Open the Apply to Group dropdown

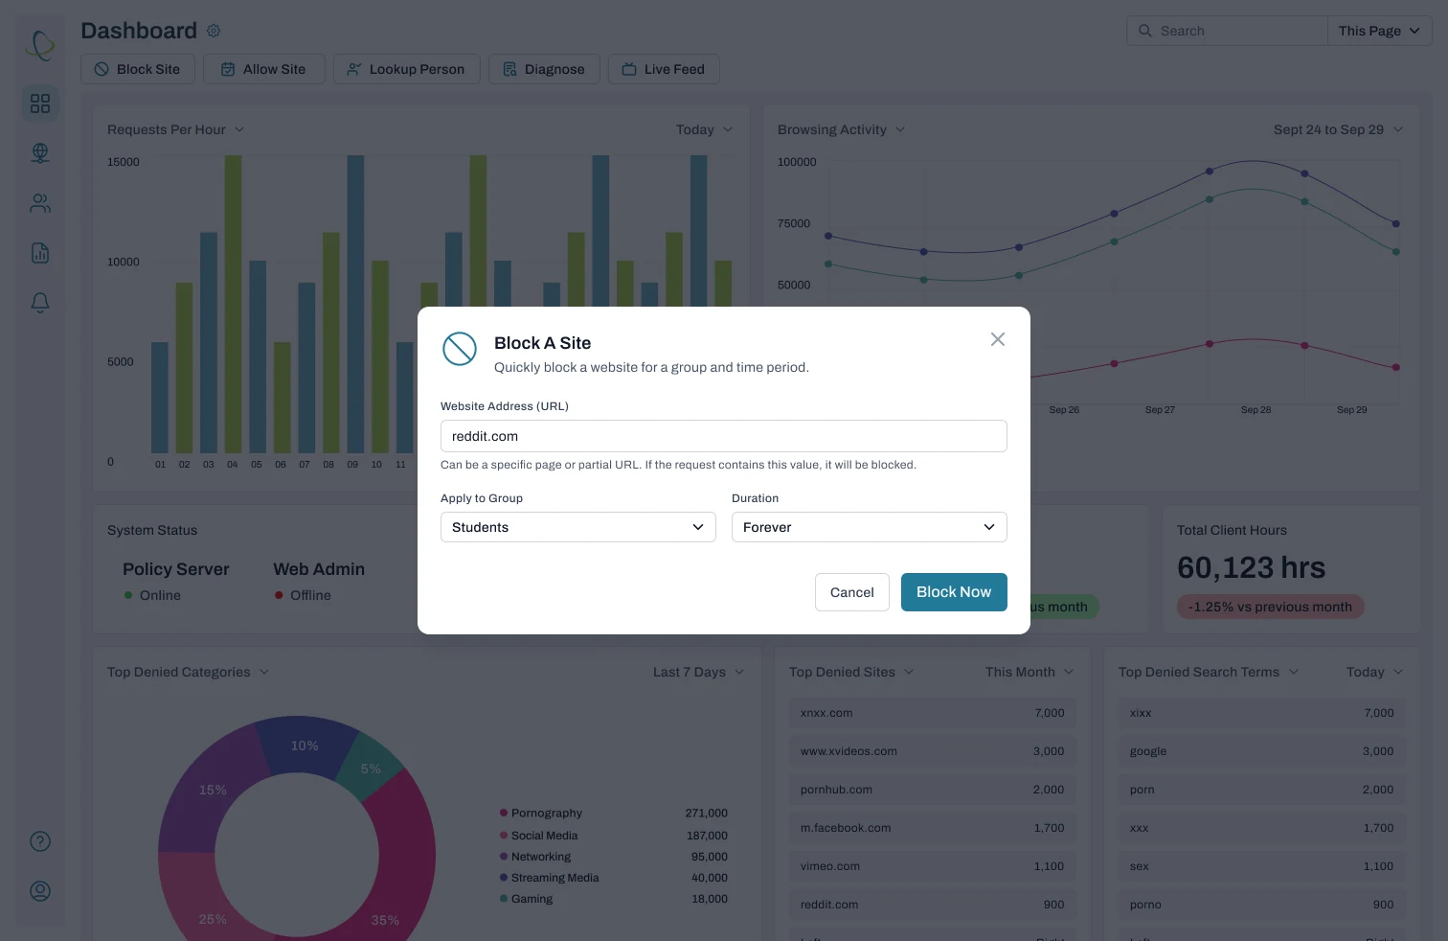[x=578, y=527]
